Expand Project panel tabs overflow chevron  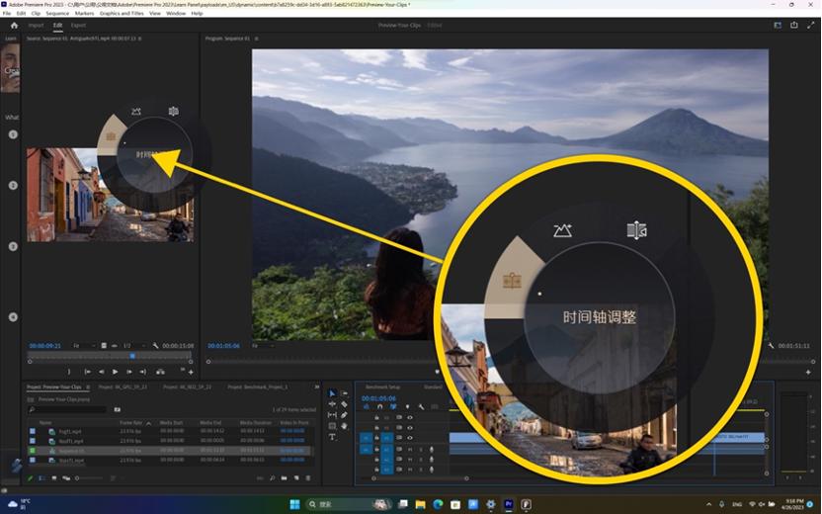pyautogui.click(x=316, y=387)
